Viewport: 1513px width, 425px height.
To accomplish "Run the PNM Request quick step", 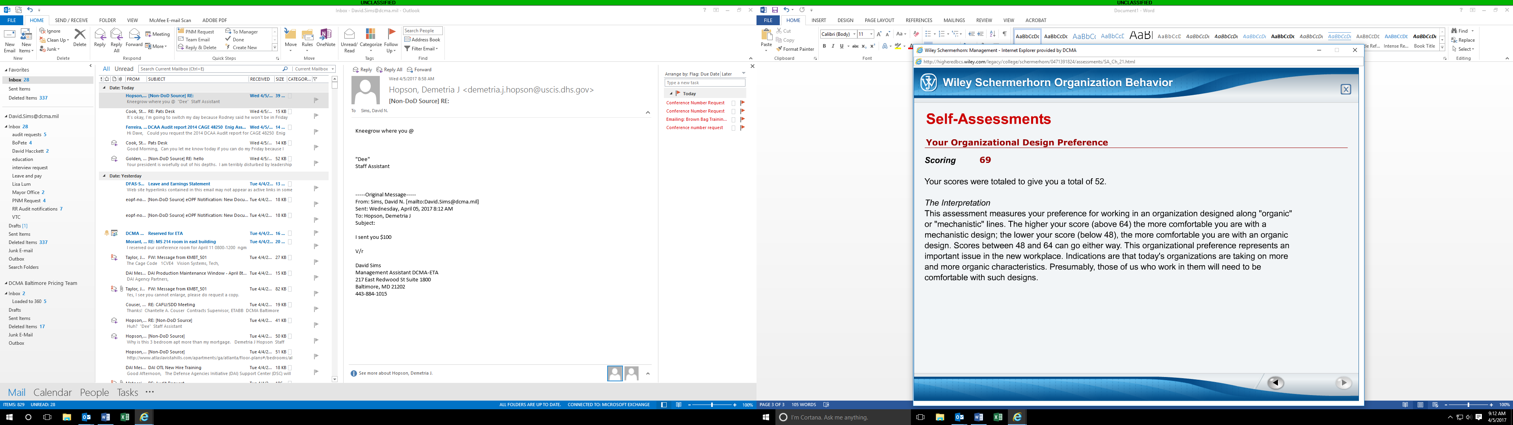I will [198, 31].
